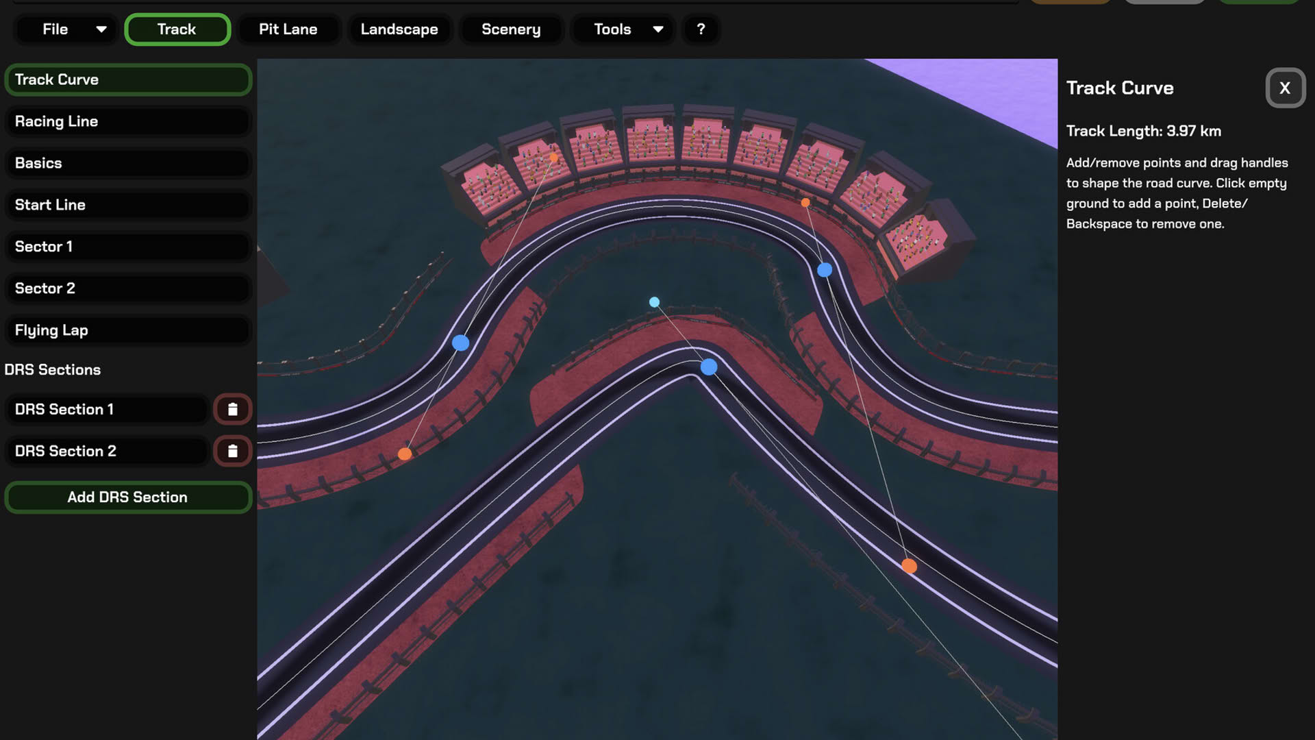
Task: Select orange handle on left grandstand
Action: [x=553, y=158]
